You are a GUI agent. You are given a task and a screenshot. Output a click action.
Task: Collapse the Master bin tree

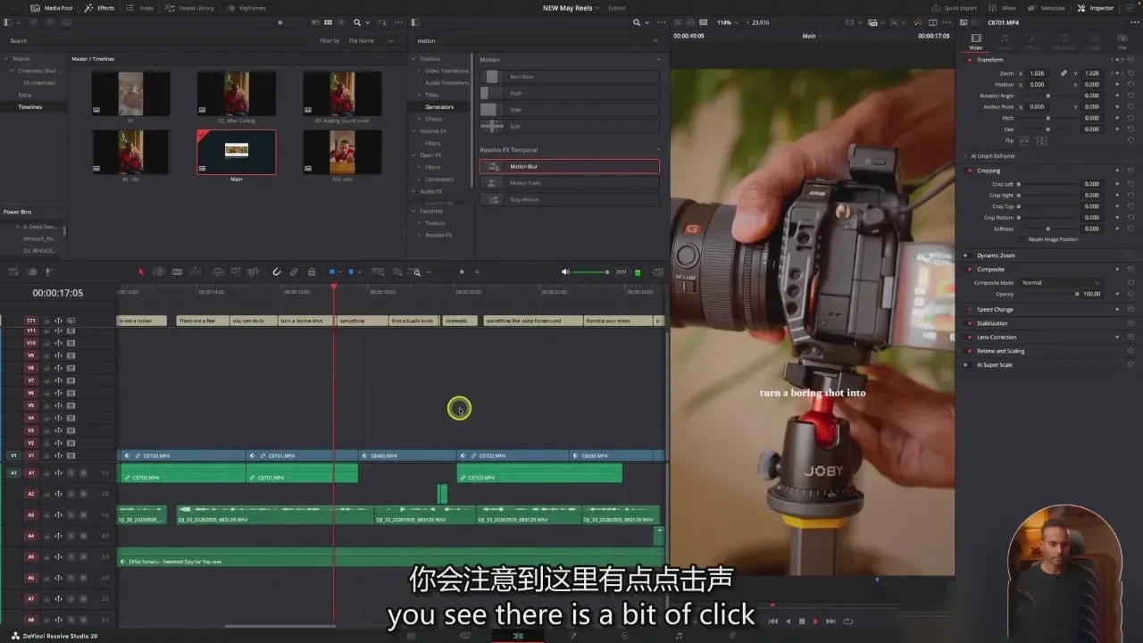pyautogui.click(x=7, y=59)
